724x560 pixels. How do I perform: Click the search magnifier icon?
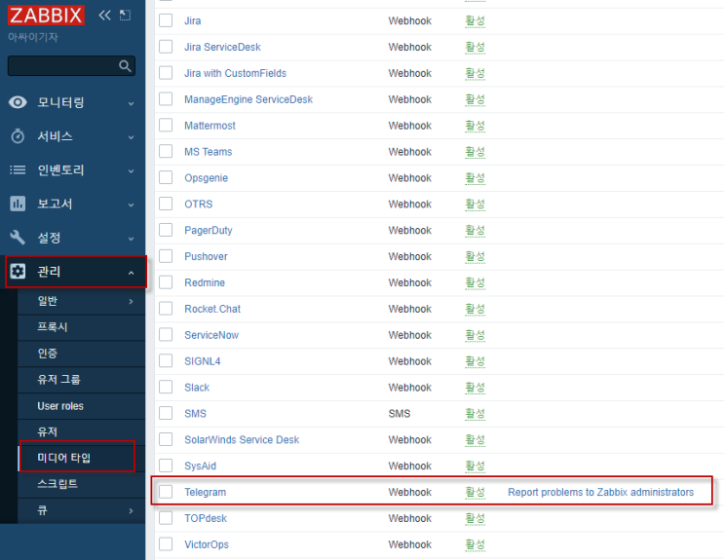[125, 66]
